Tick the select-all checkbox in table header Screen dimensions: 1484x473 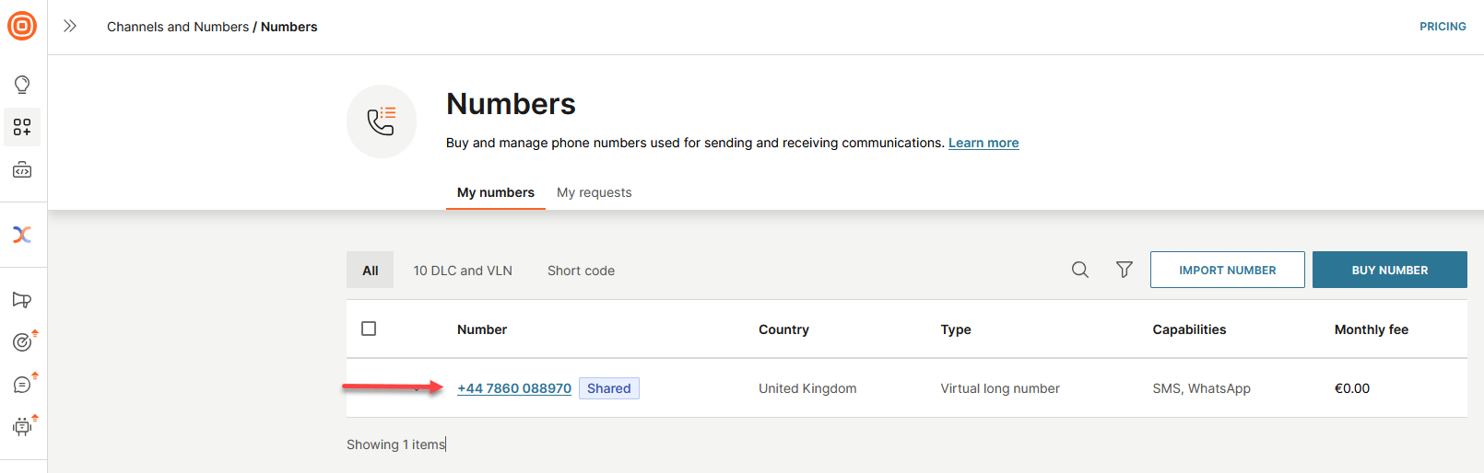point(369,329)
